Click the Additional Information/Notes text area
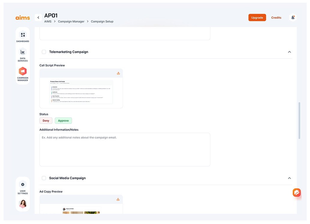 [125, 150]
